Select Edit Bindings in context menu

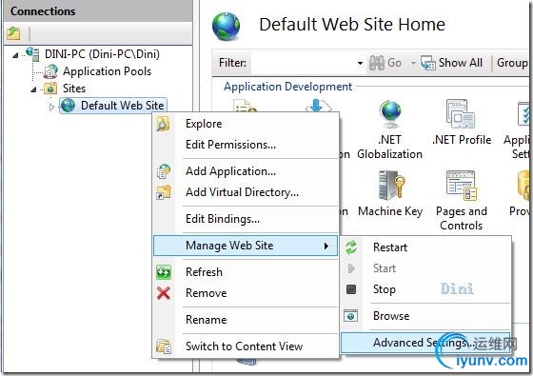(223, 219)
